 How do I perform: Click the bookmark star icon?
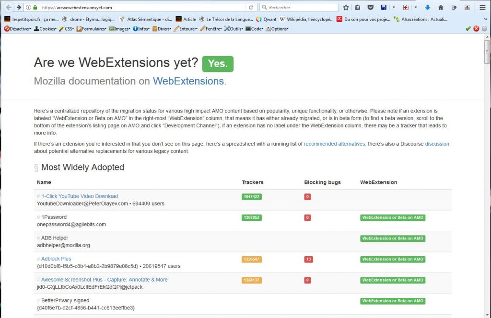346,8
